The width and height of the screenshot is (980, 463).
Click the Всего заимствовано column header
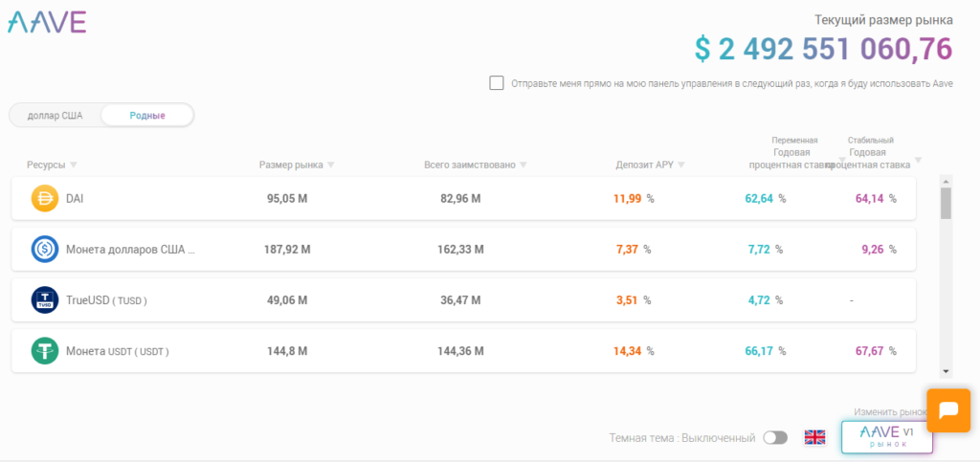point(470,165)
